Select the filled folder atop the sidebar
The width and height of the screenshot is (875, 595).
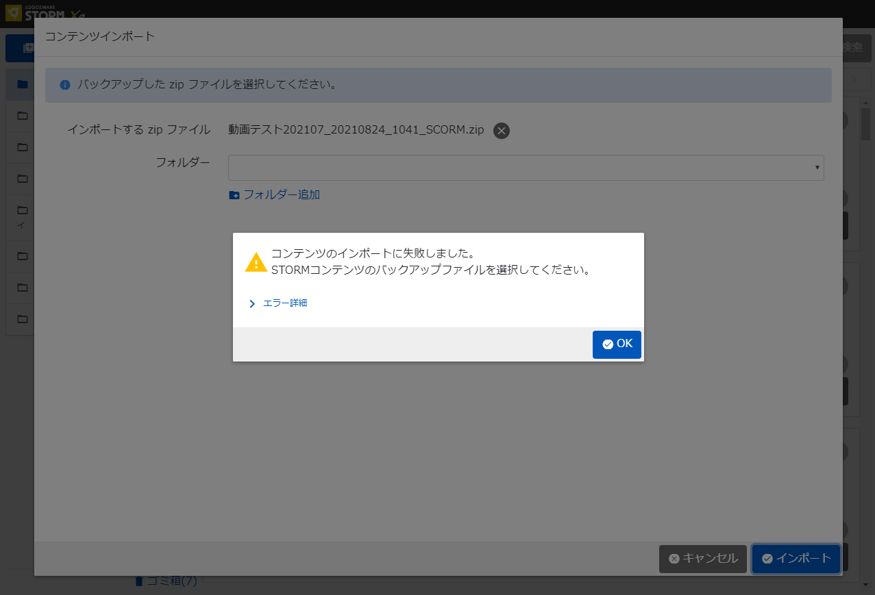(x=23, y=84)
